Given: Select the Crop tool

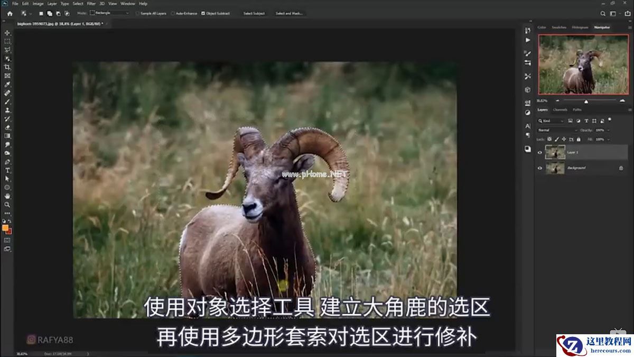Looking at the screenshot, I should click(7, 67).
